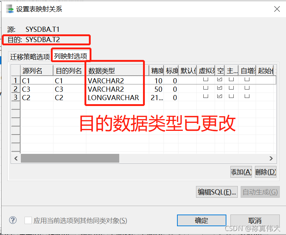Click source column name C2 cell
Image resolution: width=286 pixels, height=235 pixels.
(x=37, y=98)
